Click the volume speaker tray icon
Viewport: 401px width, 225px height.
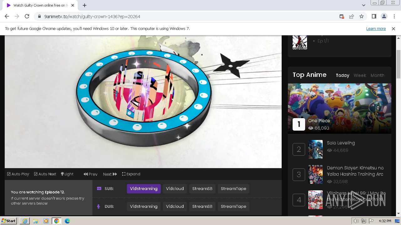pos(356,221)
